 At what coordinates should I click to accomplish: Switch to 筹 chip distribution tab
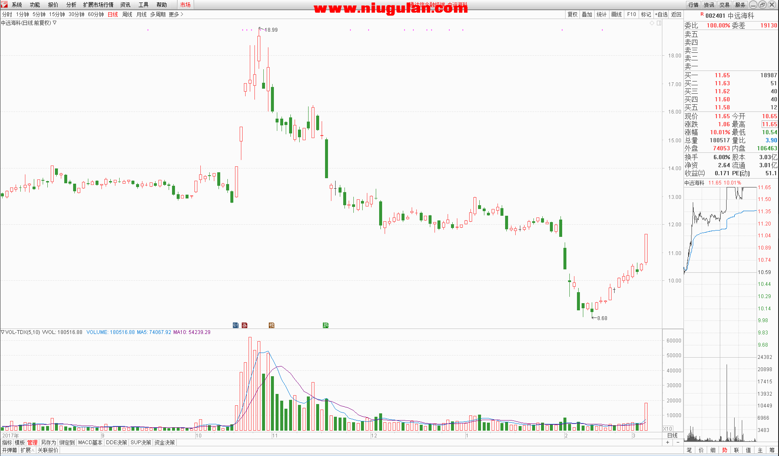point(772,450)
